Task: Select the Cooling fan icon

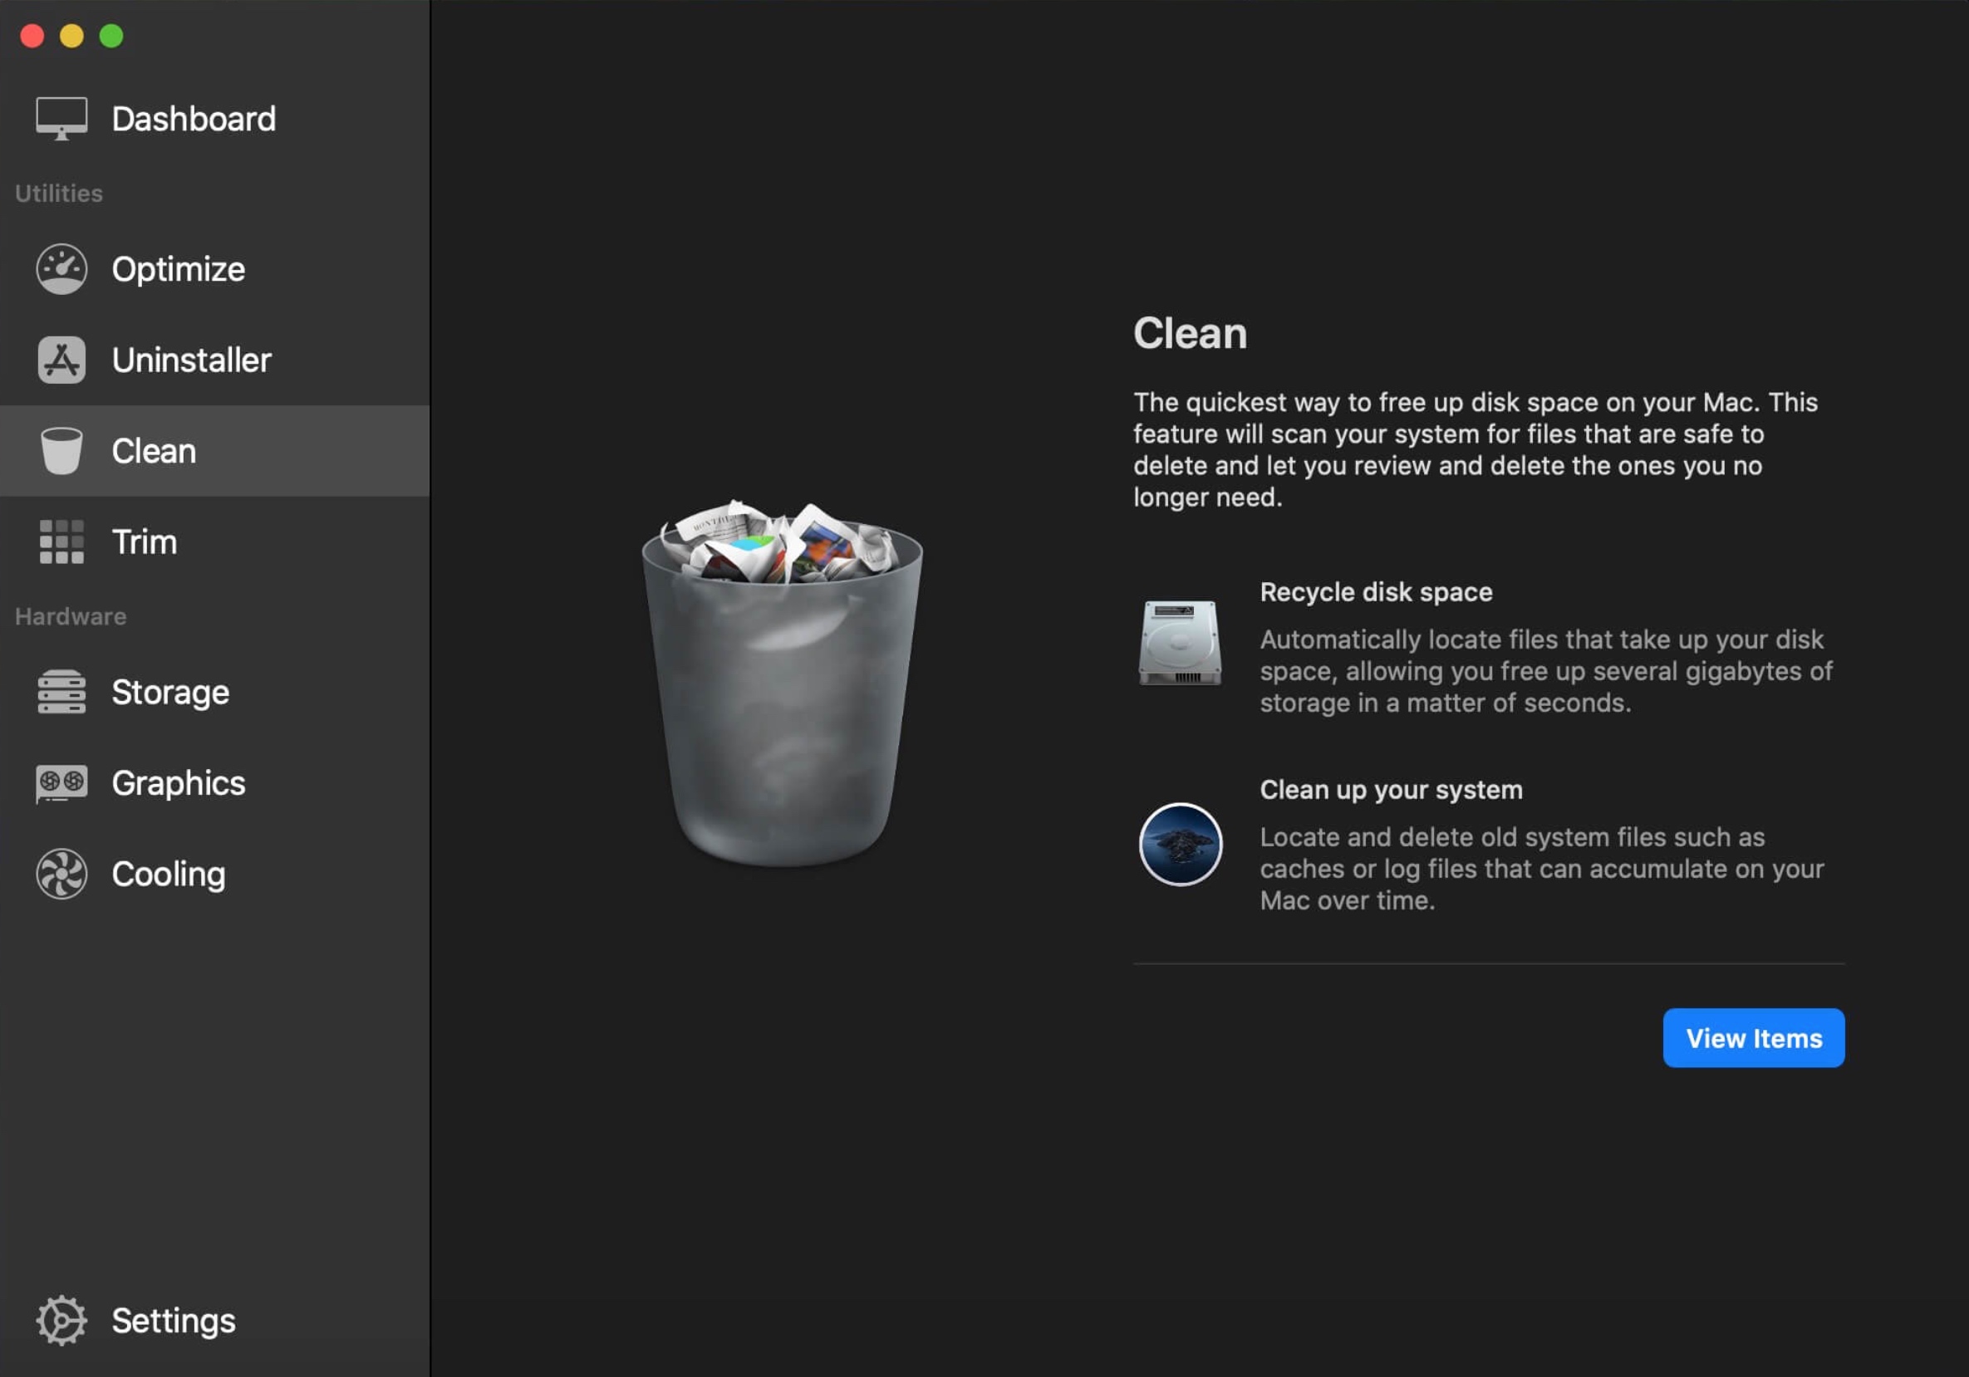Action: (x=60, y=873)
